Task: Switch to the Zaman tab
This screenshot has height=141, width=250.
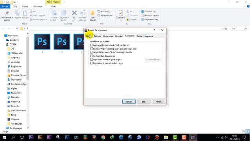Action: coord(140,36)
